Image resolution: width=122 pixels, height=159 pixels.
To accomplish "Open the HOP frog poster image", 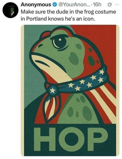I will point(70,90).
